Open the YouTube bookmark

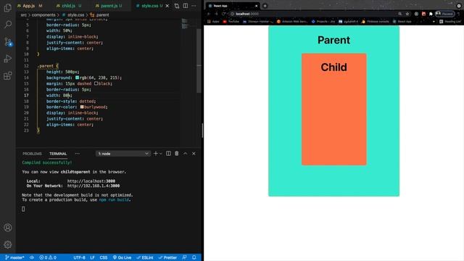[x=231, y=21]
